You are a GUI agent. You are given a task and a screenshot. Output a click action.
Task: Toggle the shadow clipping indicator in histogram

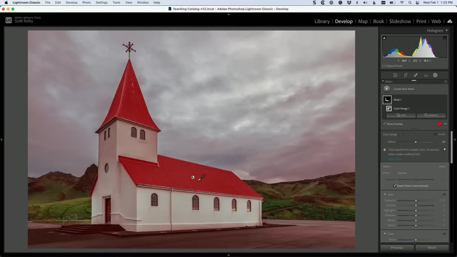(384, 38)
